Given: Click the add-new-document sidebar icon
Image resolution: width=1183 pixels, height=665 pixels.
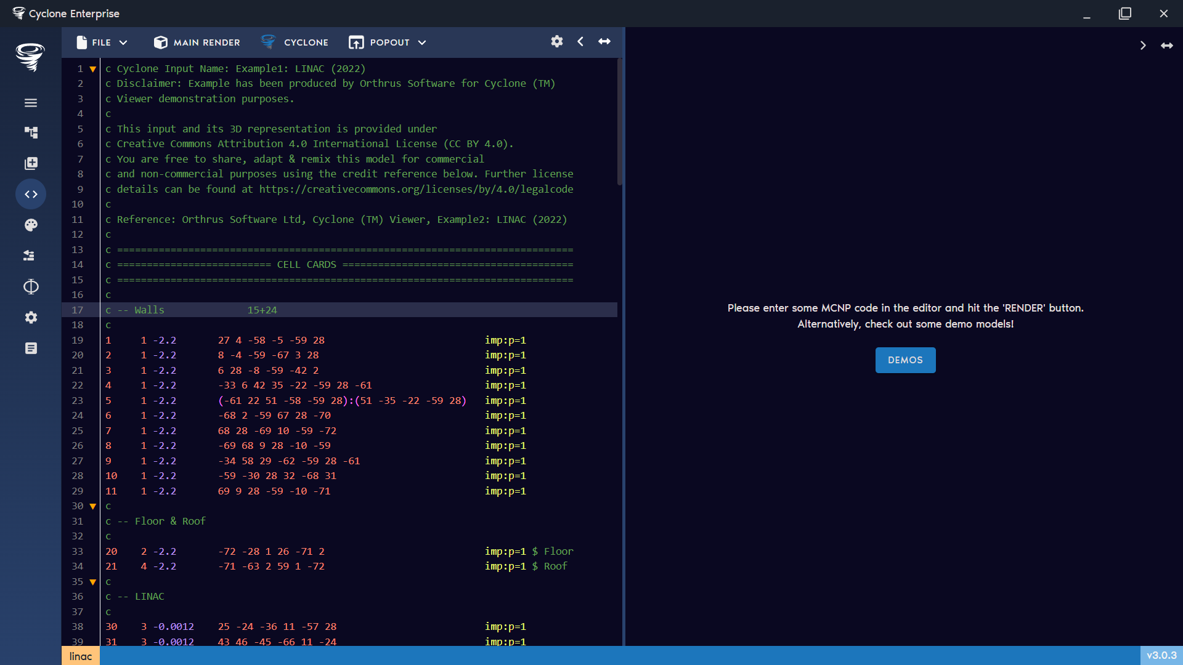Looking at the screenshot, I should tap(31, 163).
